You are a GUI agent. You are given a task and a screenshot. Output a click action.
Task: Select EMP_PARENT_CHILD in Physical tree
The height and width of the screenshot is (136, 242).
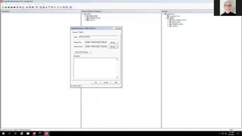(179, 20)
